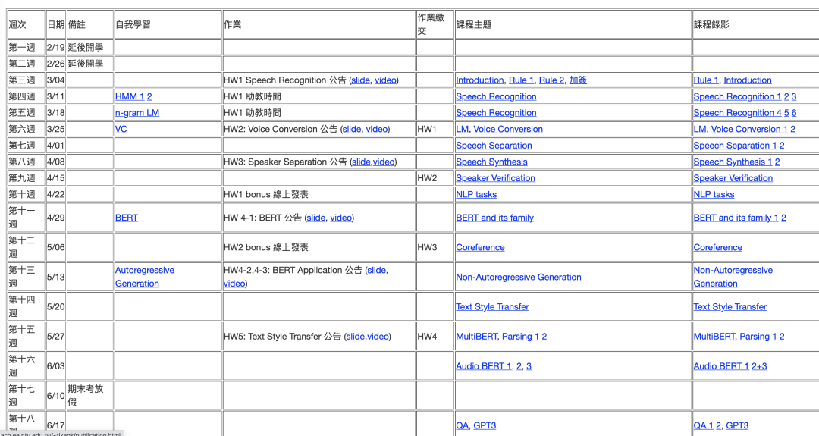Open the BERT Application slide link
Screen dimensions: 819x436
tap(377, 270)
